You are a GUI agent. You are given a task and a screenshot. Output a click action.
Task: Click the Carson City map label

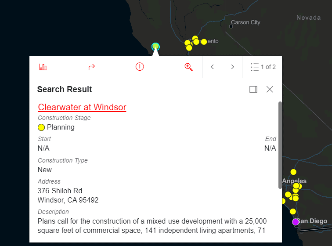tap(245, 22)
